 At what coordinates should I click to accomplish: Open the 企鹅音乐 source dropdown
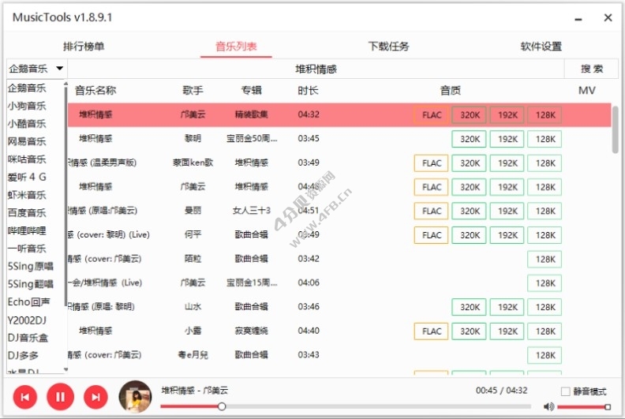point(36,69)
